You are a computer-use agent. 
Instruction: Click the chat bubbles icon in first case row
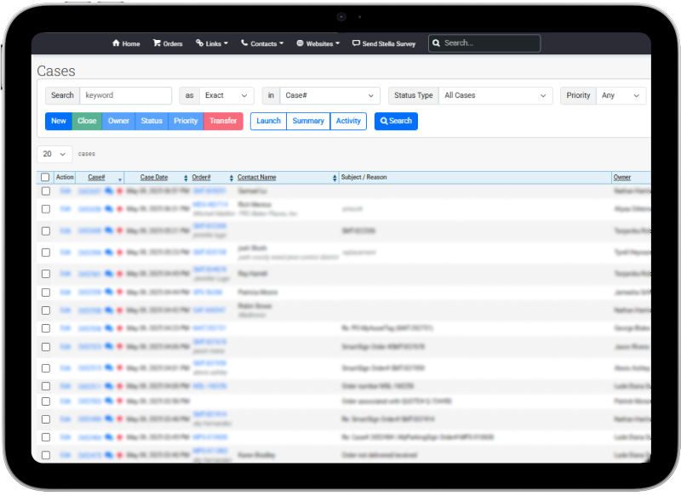pos(109,191)
